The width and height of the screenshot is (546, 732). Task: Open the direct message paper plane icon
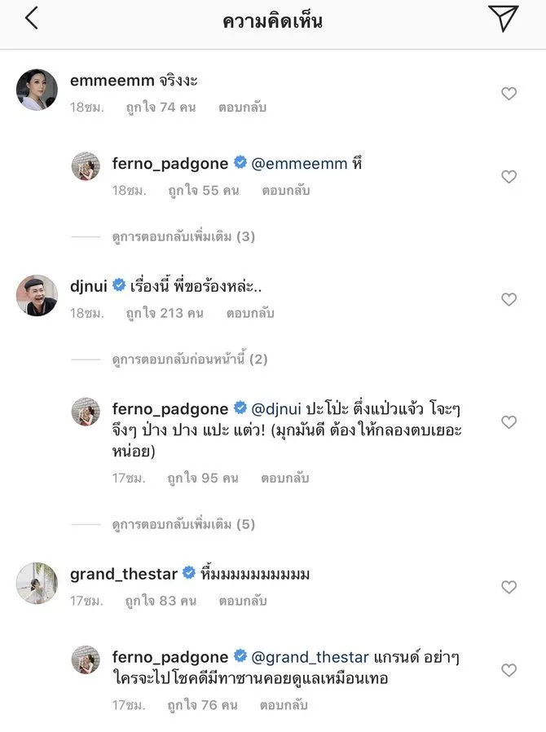[x=503, y=19]
